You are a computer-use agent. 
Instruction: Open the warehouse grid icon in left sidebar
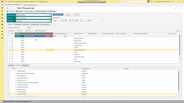point(2,25)
